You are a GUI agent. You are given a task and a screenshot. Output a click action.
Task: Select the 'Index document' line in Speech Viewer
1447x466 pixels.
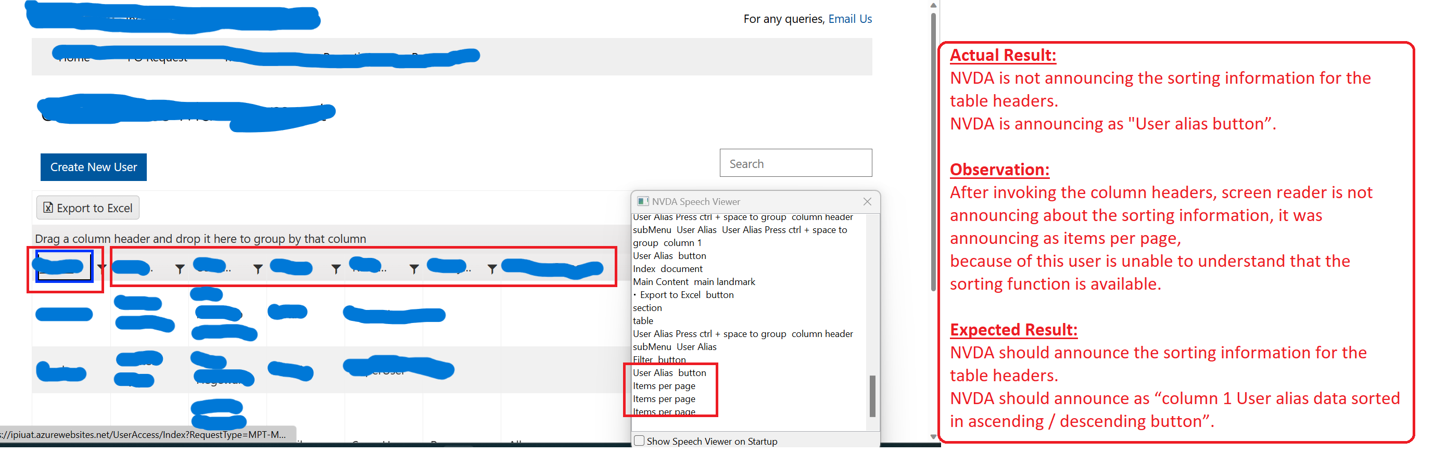tap(667, 269)
